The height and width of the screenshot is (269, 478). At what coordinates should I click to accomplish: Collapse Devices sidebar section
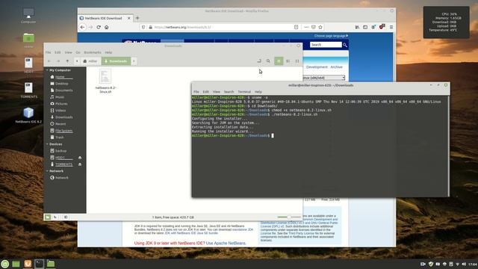pos(47,144)
